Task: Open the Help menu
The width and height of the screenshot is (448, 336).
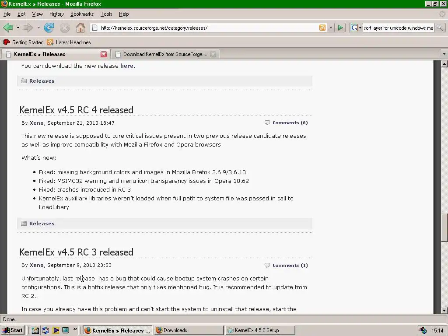Action: (x=124, y=14)
